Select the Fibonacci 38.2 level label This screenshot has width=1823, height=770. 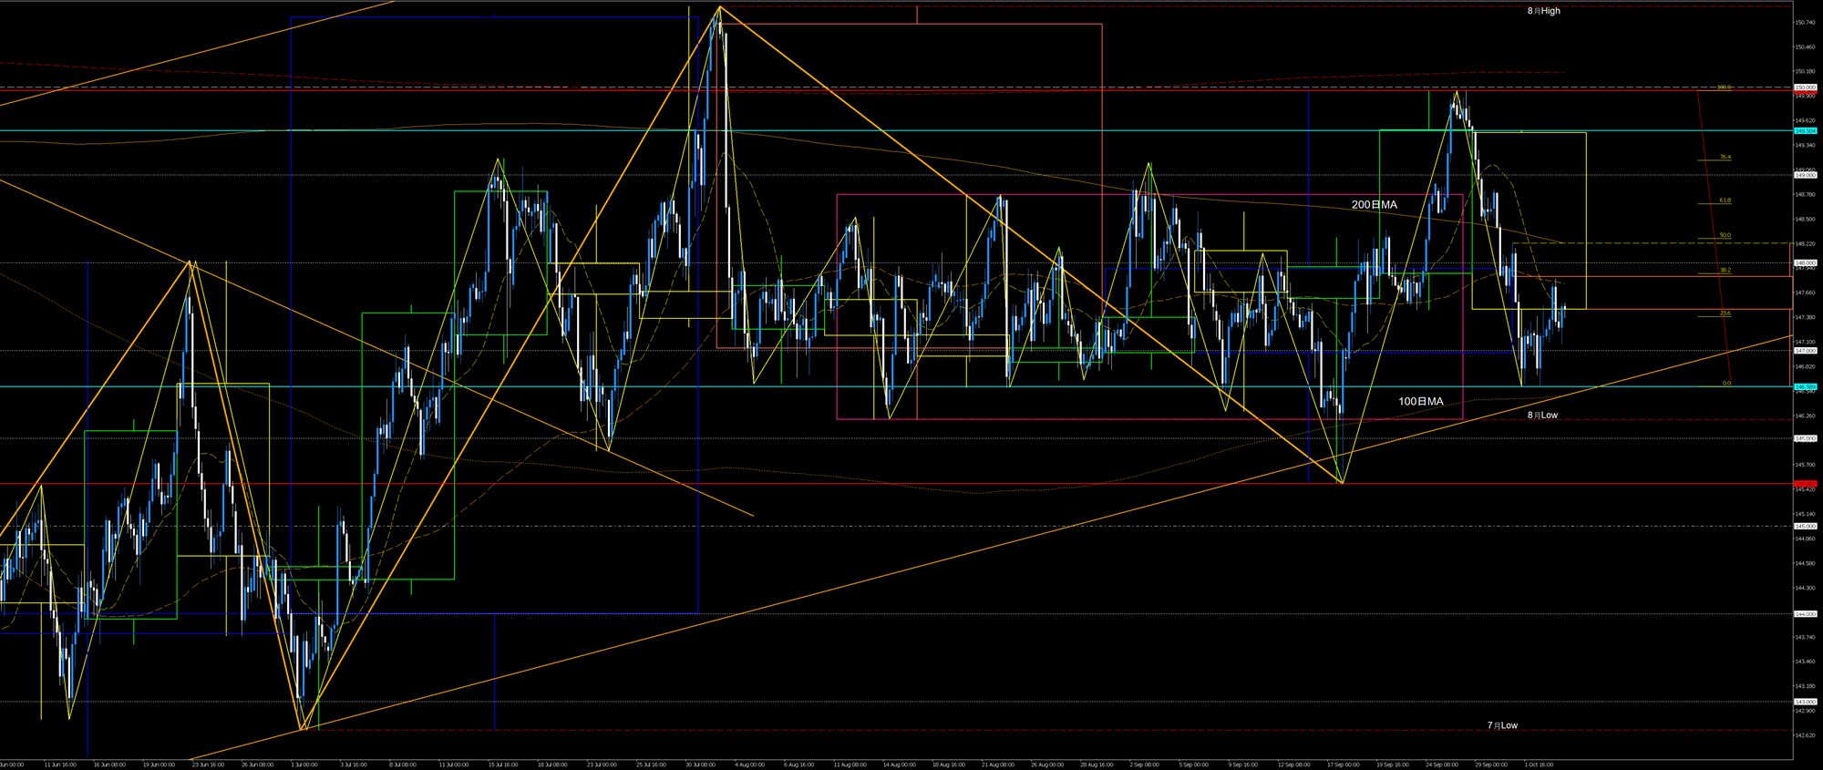pyautogui.click(x=1725, y=270)
